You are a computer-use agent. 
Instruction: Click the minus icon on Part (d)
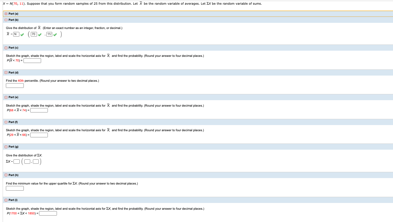pyautogui.click(x=6, y=72)
